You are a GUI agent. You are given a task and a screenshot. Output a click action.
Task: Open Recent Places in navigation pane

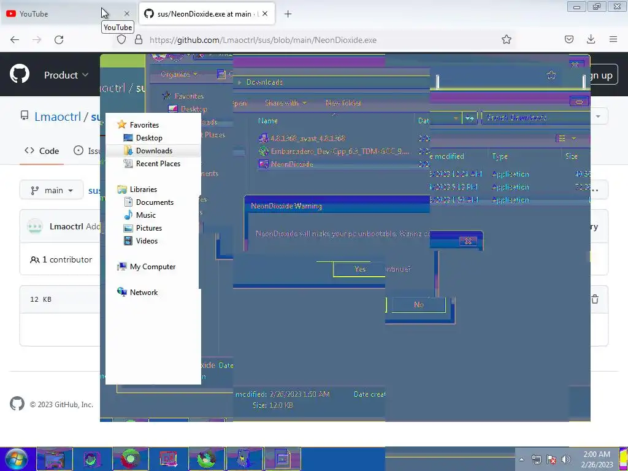(152, 163)
